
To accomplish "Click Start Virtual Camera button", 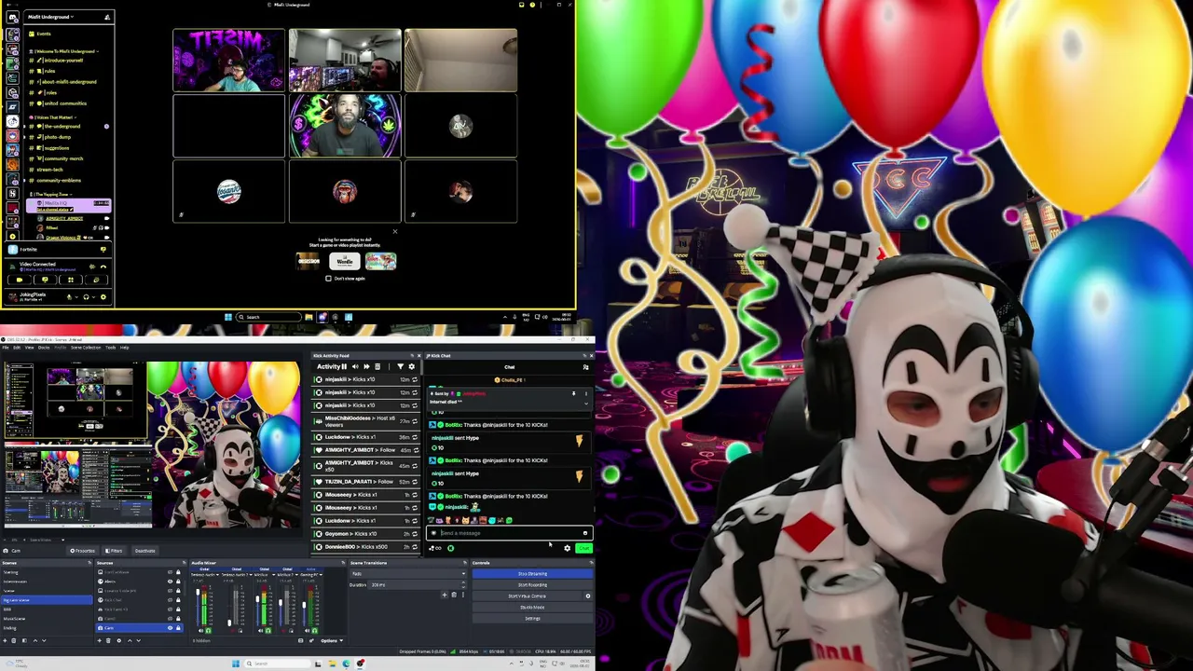I will 527,596.
